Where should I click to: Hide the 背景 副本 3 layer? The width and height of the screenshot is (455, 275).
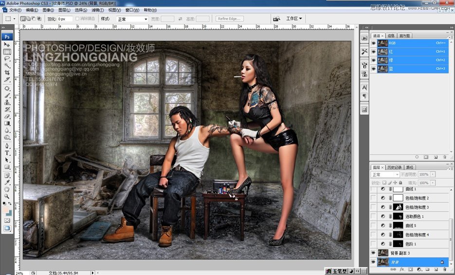pos(373,253)
